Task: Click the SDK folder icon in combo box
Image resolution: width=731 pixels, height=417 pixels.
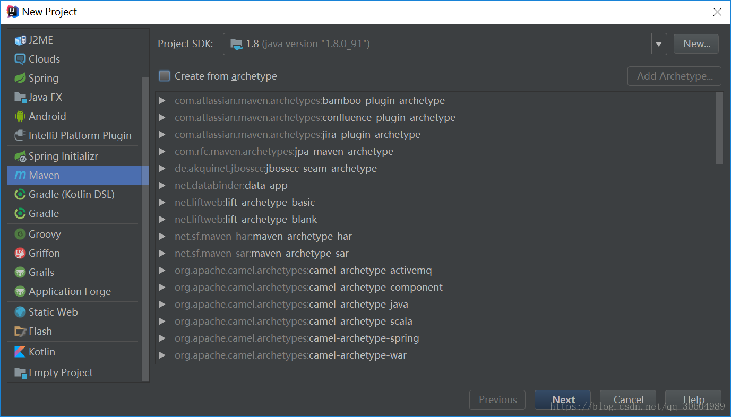Action: [236, 44]
